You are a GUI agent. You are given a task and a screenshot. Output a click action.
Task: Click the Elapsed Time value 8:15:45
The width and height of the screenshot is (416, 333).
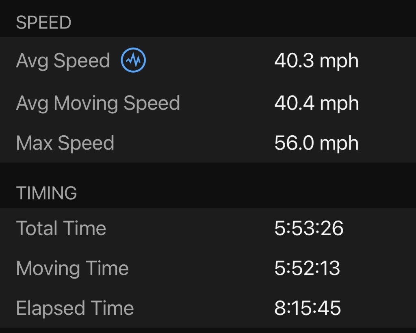coord(308,308)
